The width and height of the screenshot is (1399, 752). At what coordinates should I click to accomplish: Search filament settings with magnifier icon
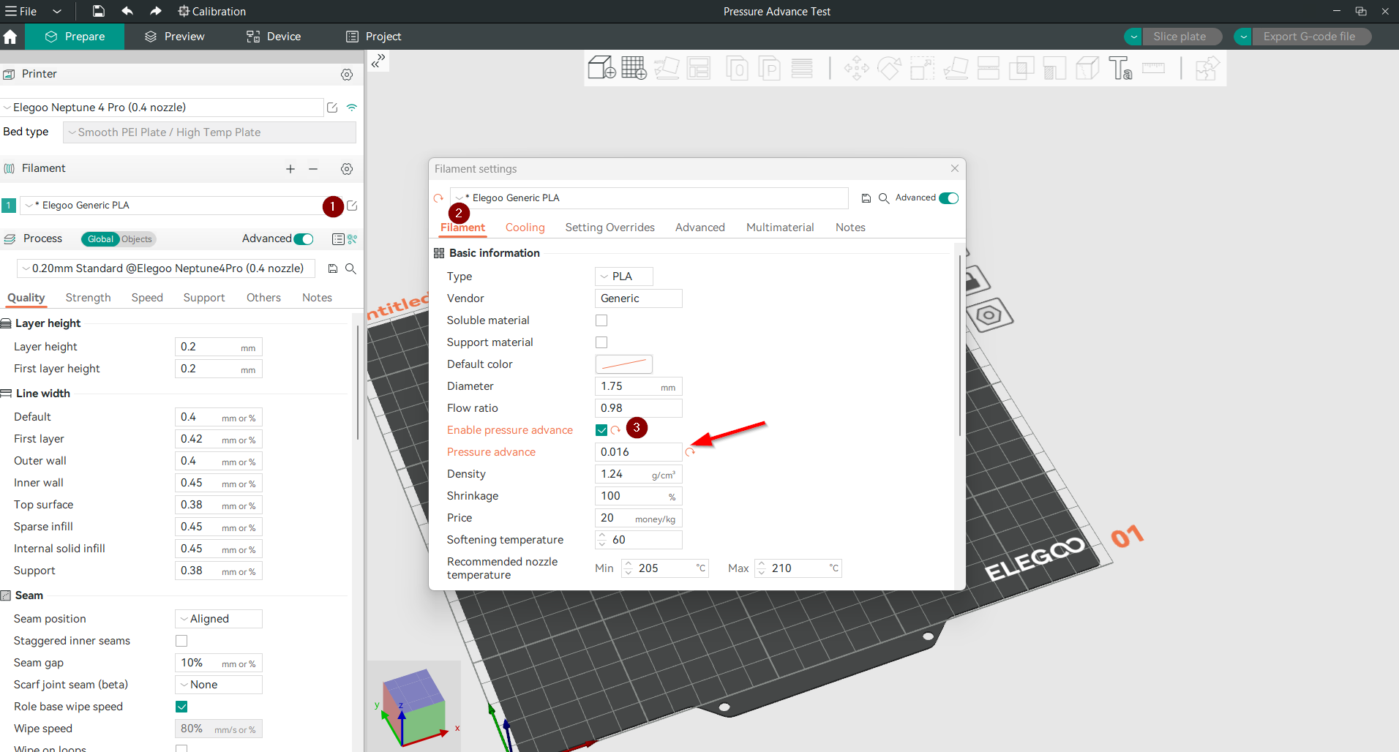click(884, 198)
